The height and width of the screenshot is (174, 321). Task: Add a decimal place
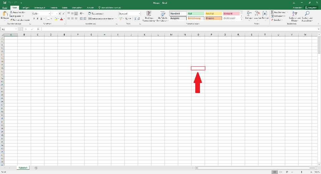pos(135,19)
